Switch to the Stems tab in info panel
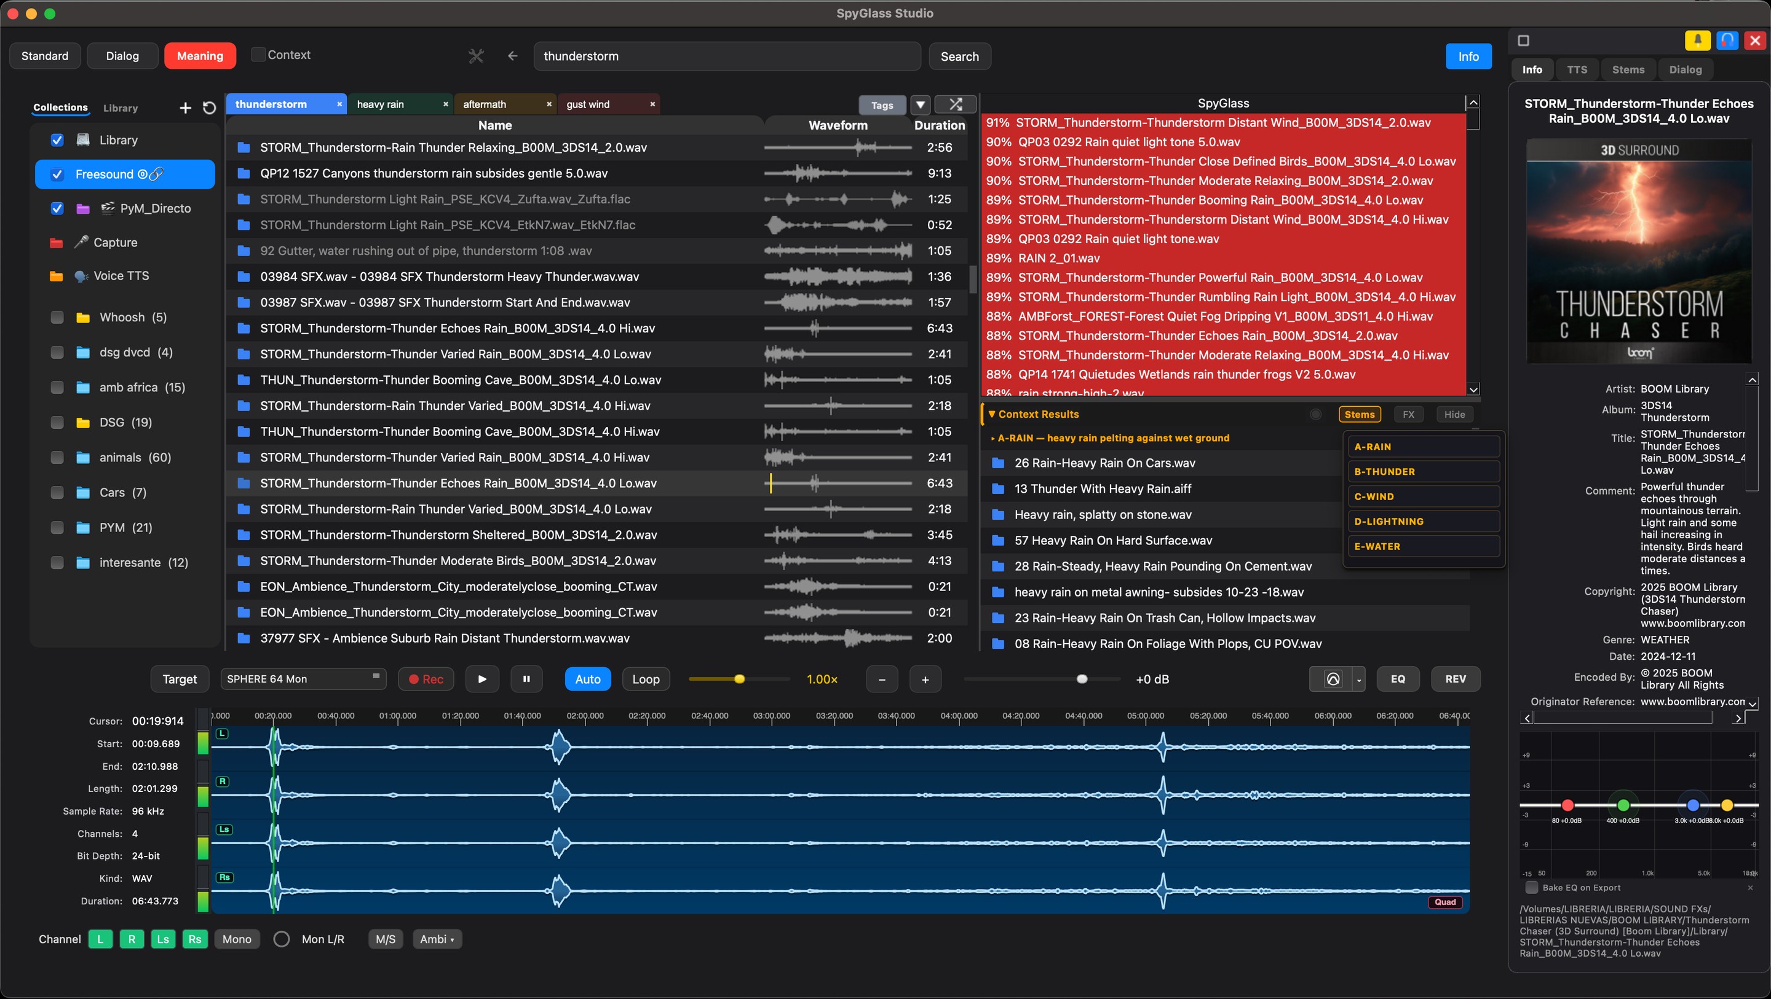The width and height of the screenshot is (1771, 999). pos(1628,69)
